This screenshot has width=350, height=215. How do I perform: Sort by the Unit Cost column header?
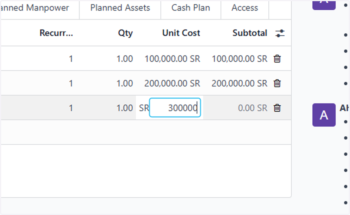[181, 33]
